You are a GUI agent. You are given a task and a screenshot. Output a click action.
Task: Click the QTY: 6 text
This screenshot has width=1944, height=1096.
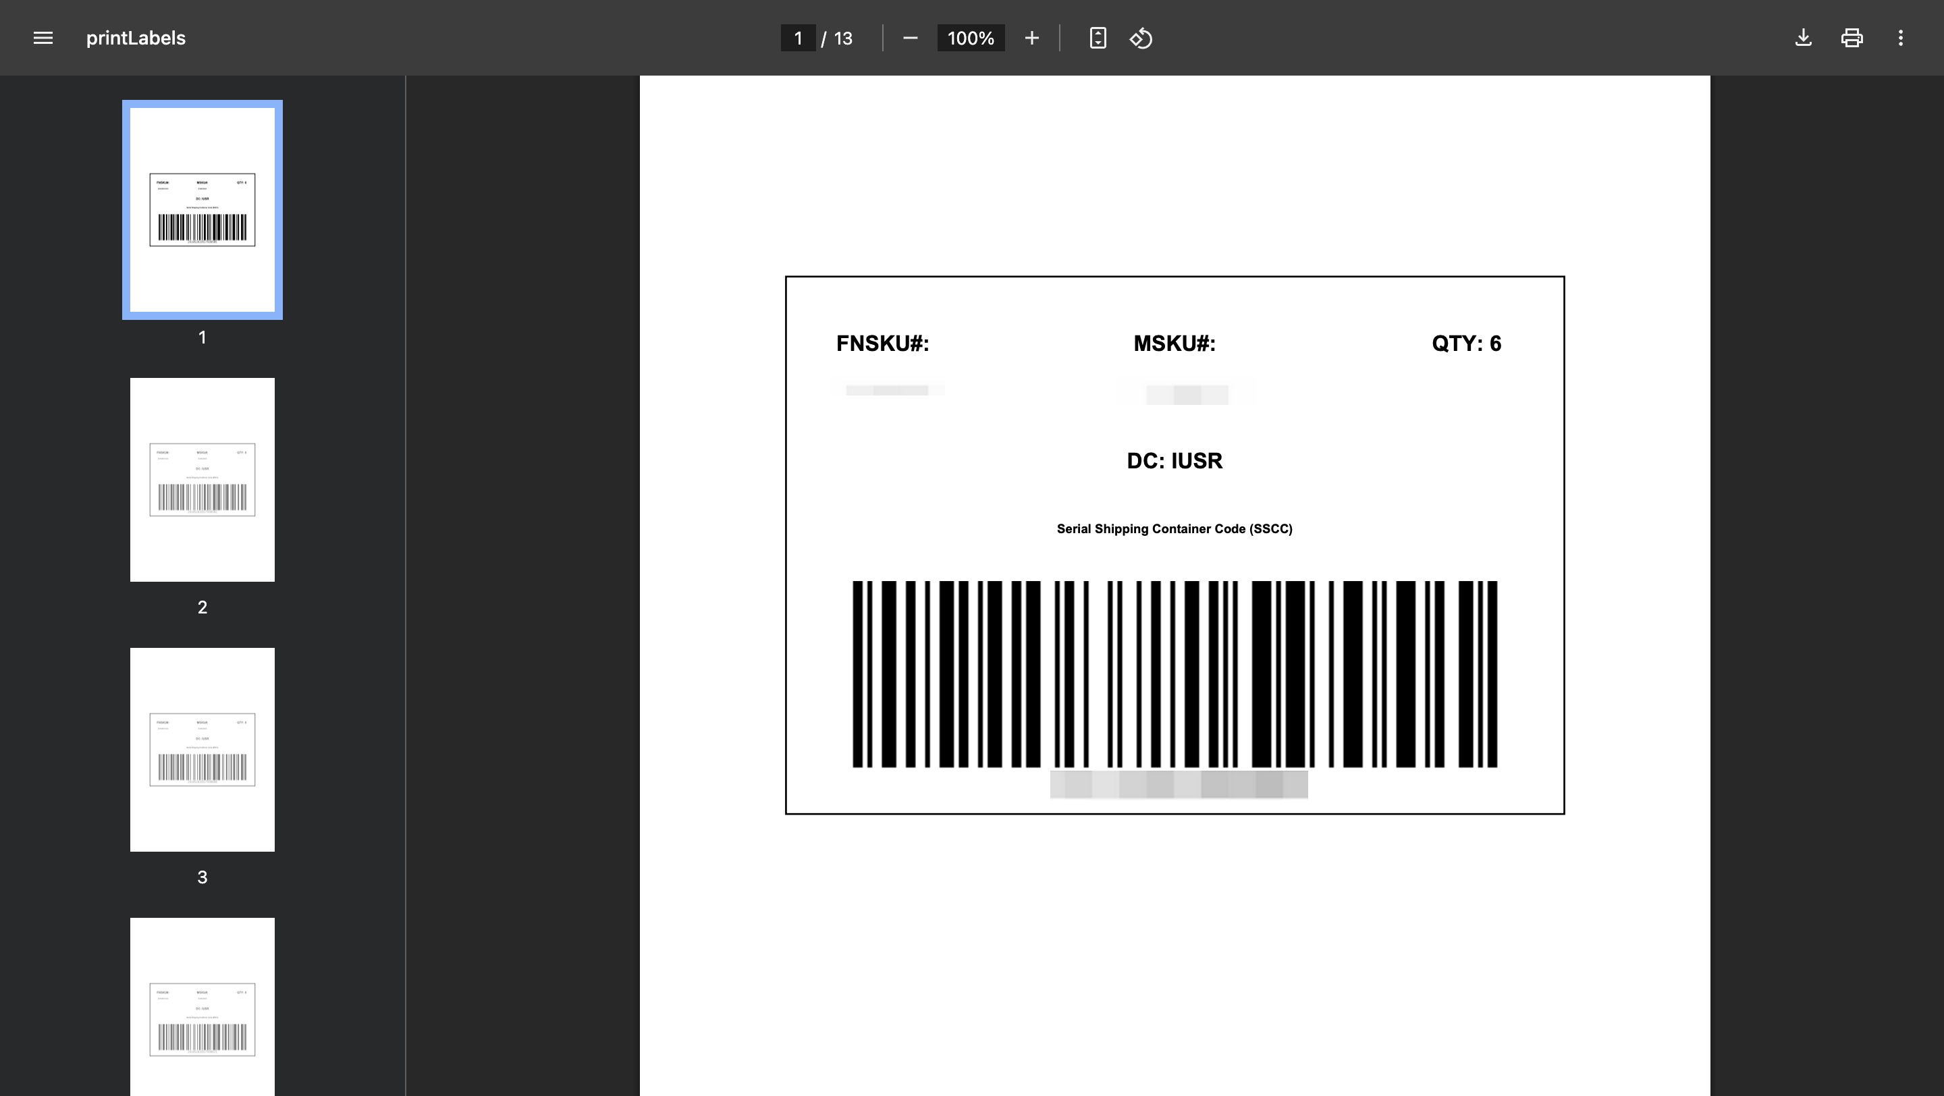[1466, 344]
